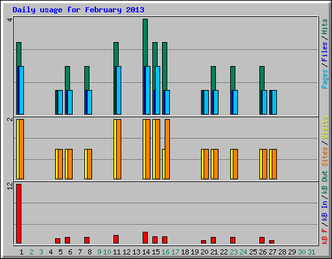Select green day label 17 on the x-axis

pyautogui.click(x=175, y=252)
